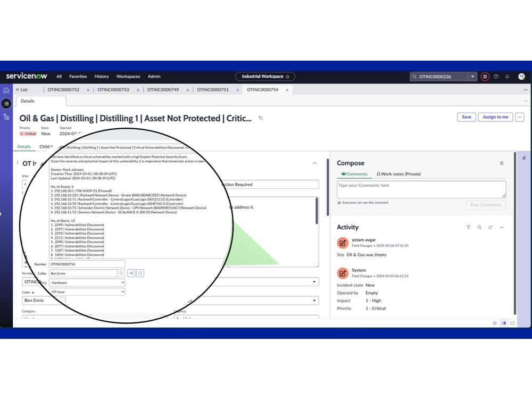Click the Home icon in the left sidebar
The width and height of the screenshot is (532, 399).
6,90
